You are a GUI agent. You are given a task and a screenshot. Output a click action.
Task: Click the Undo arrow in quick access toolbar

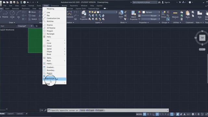[28, 2]
